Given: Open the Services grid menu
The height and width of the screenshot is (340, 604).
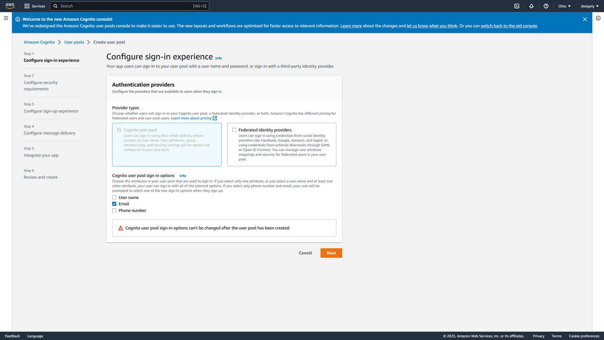Looking at the screenshot, I should click(34, 6).
